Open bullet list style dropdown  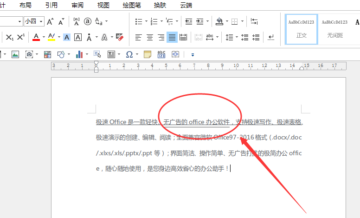[146, 21]
